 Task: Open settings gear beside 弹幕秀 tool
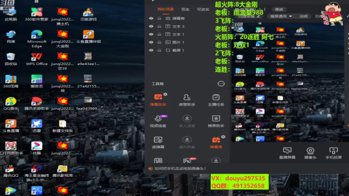223,137
